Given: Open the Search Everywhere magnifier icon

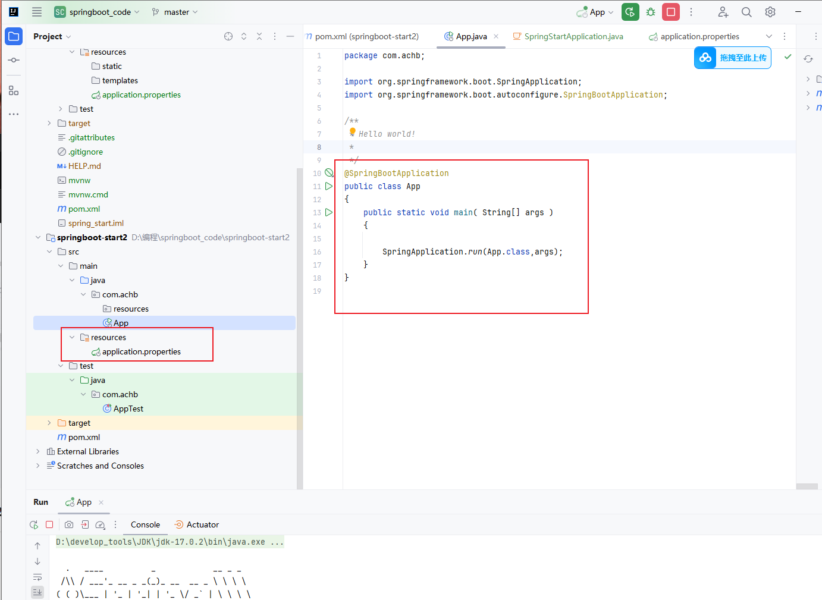Looking at the screenshot, I should click(746, 11).
